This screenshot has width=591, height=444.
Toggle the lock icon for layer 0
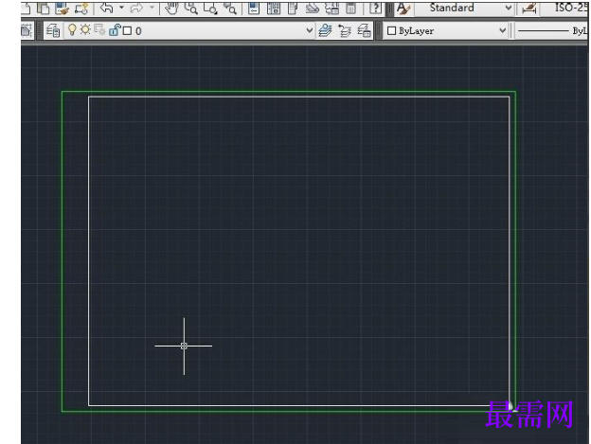pyautogui.click(x=115, y=30)
